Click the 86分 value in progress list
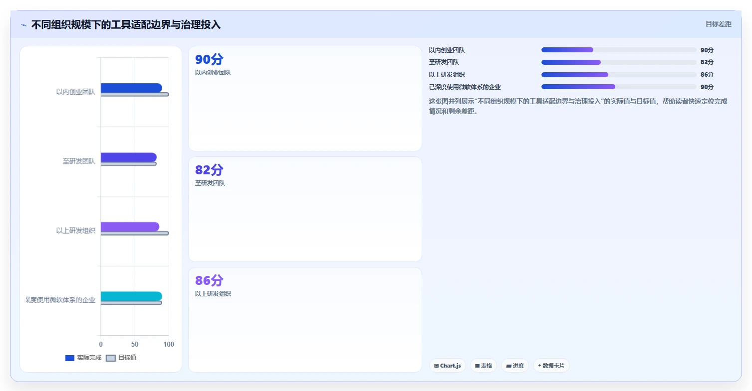Image resolution: width=752 pixels, height=391 pixels. pos(707,75)
